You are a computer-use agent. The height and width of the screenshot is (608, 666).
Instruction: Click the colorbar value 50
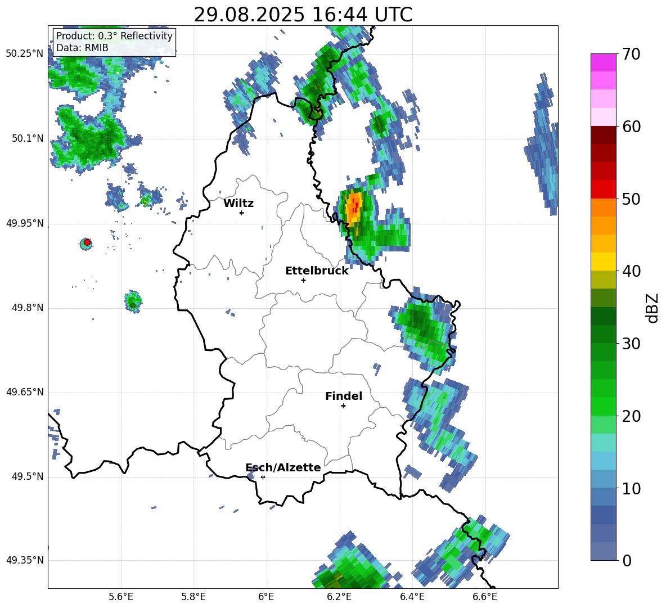coord(631,199)
